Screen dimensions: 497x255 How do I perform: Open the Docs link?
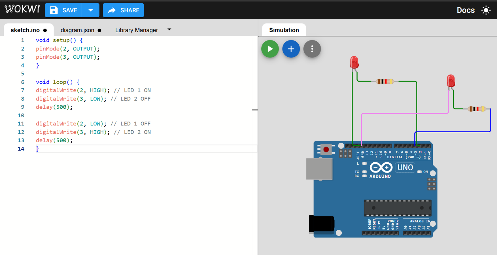466,10
